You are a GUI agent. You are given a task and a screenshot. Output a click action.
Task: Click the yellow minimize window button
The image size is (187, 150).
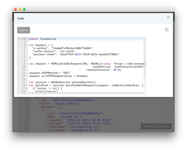[x=20, y=9]
